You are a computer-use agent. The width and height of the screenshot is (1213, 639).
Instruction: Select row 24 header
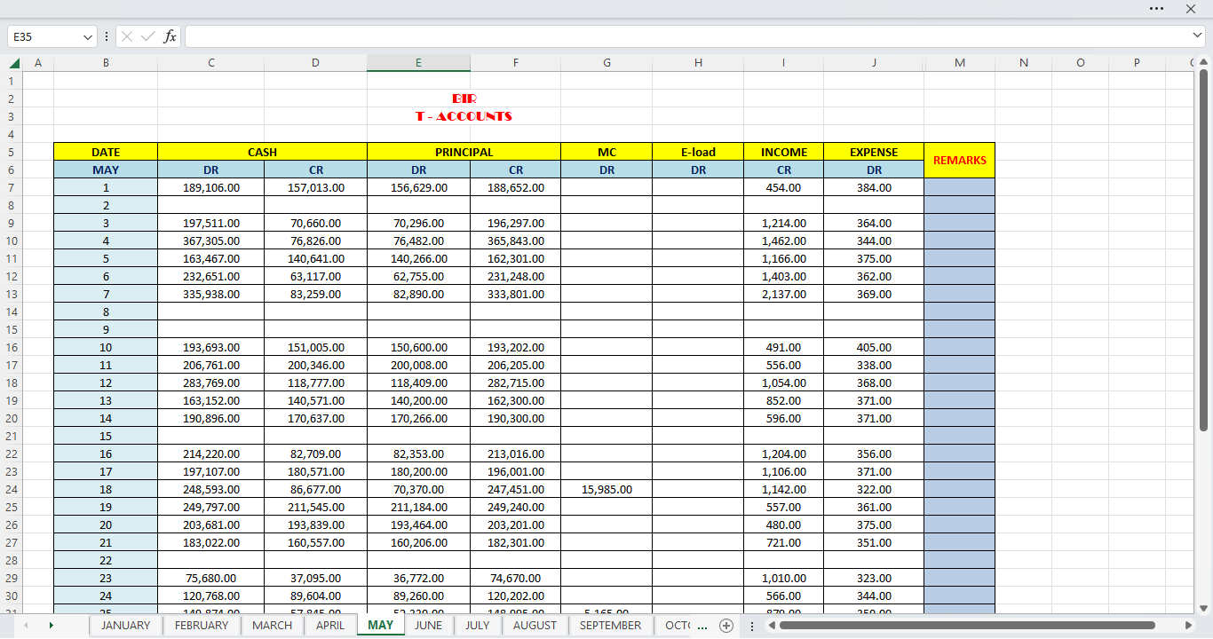click(12, 489)
